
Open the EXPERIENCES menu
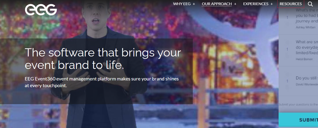256,4
